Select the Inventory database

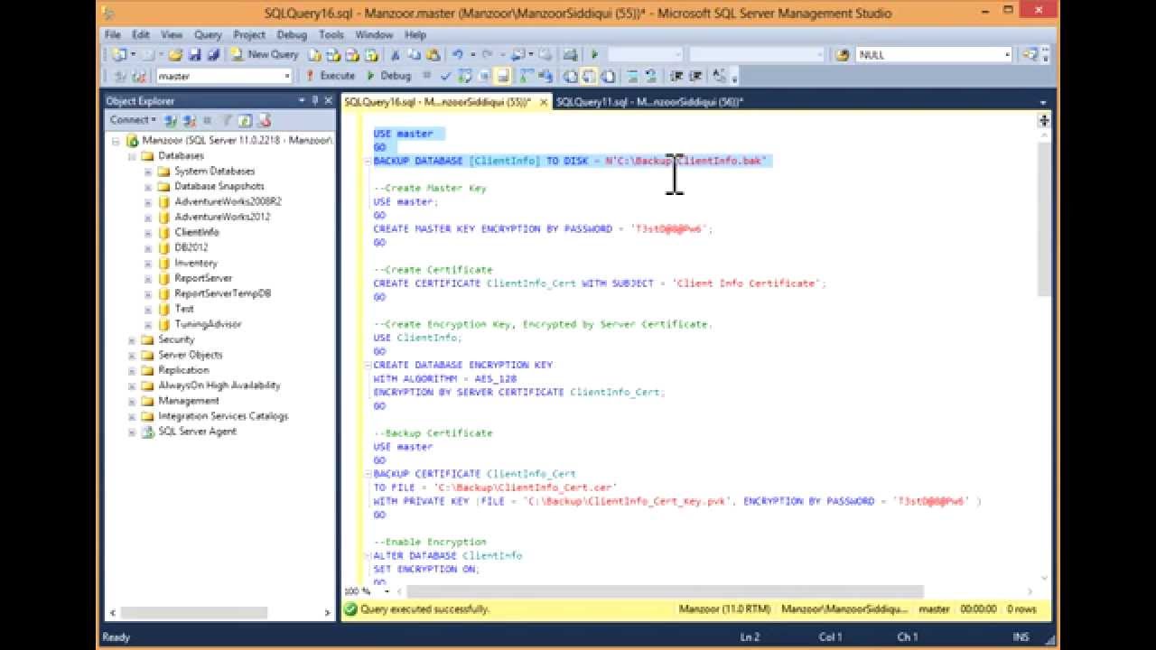[196, 263]
